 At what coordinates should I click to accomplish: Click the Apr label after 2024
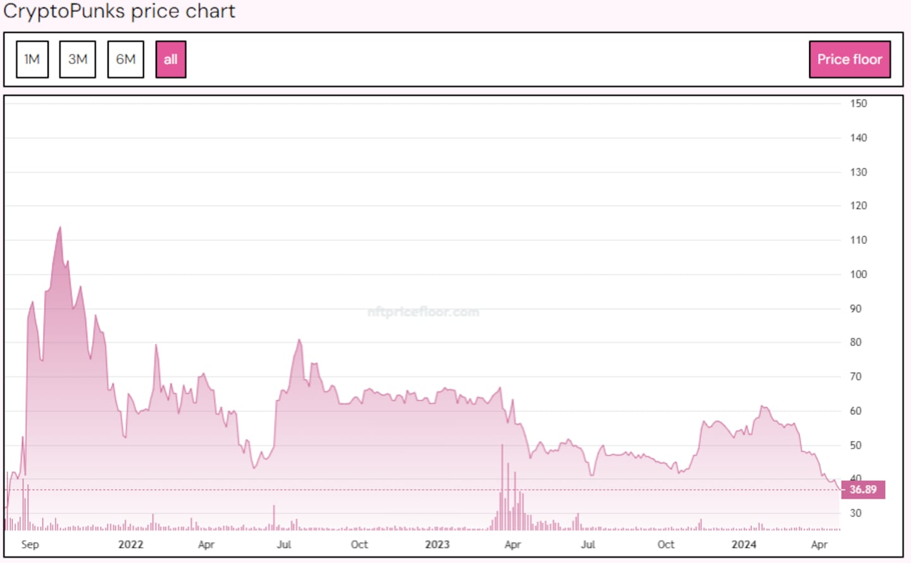[x=819, y=545]
